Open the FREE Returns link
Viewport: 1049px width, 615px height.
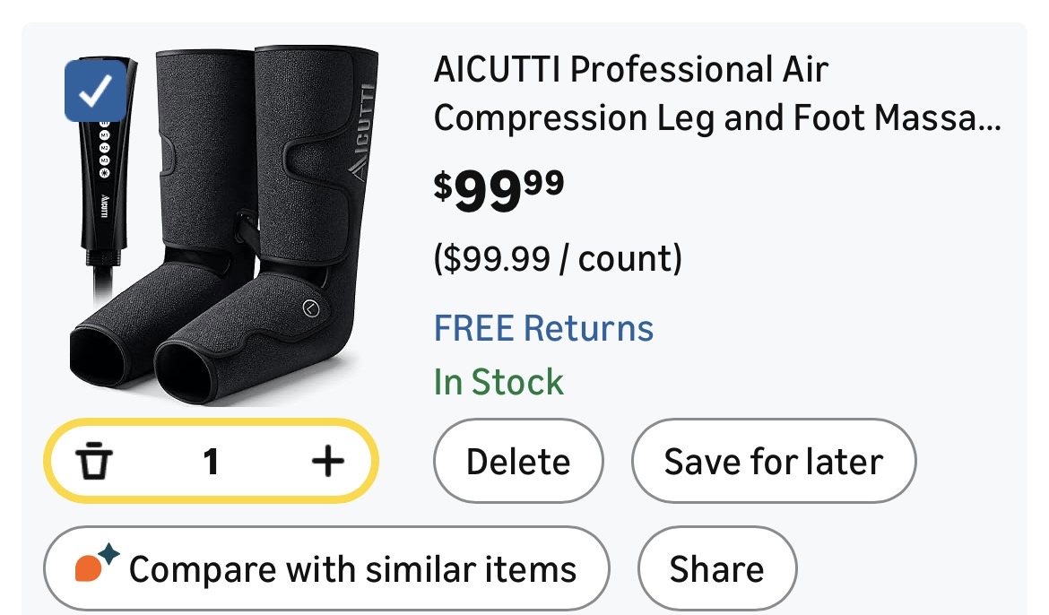543,328
